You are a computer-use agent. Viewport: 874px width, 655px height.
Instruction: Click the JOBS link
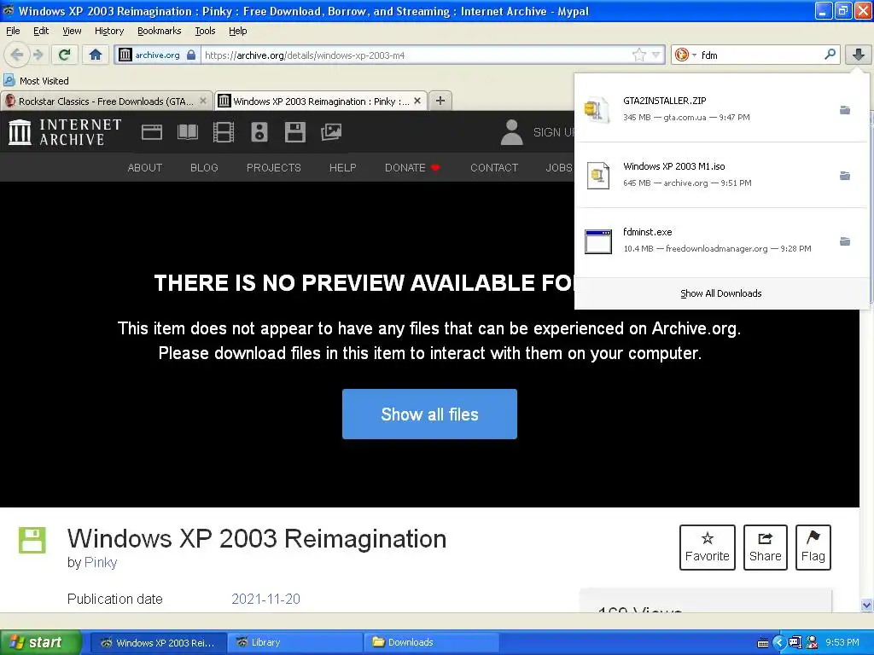pos(558,168)
